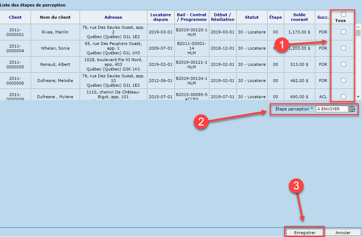Tick the checkbox for Renaud, Albert
362x237 pixels.
pyautogui.click(x=343, y=64)
